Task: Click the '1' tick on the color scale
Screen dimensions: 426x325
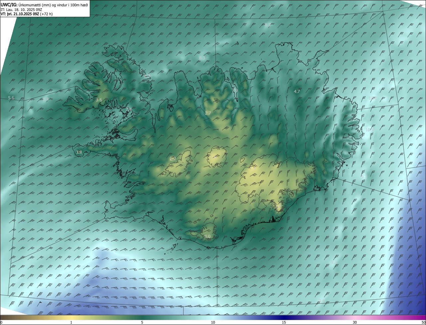Action: 71,322
